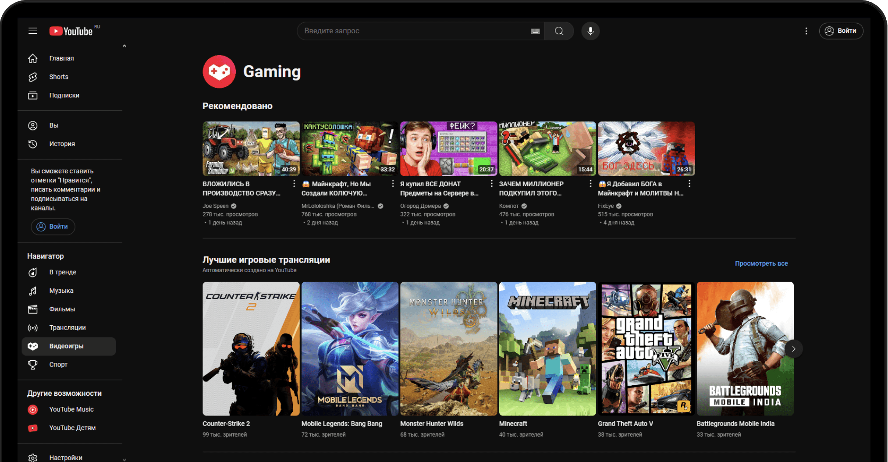Image resolution: width=888 pixels, height=462 pixels.
Task: Open options menu for ЗАЧЕМ МИЛЛИОНЕР video
Action: (x=590, y=184)
